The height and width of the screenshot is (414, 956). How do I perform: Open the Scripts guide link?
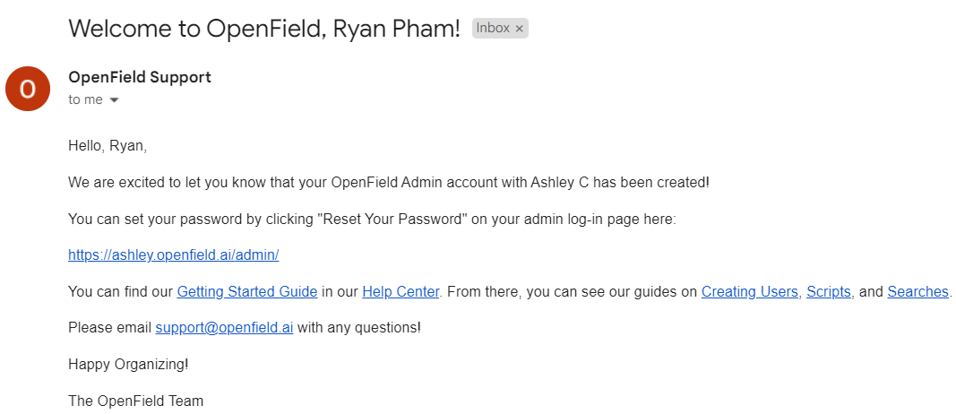click(829, 291)
